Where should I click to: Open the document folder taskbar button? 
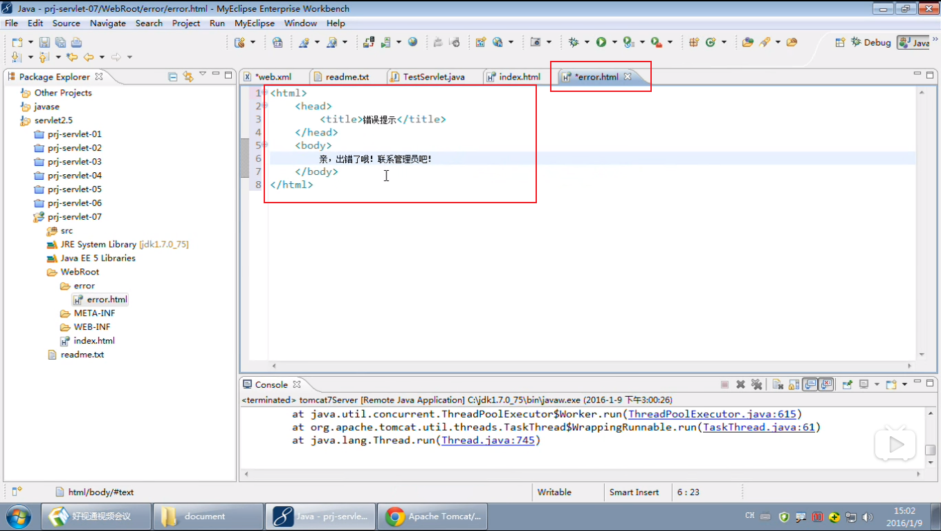[208, 516]
